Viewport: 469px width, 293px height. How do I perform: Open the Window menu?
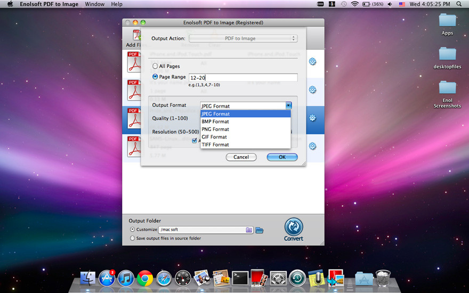pyautogui.click(x=95, y=4)
